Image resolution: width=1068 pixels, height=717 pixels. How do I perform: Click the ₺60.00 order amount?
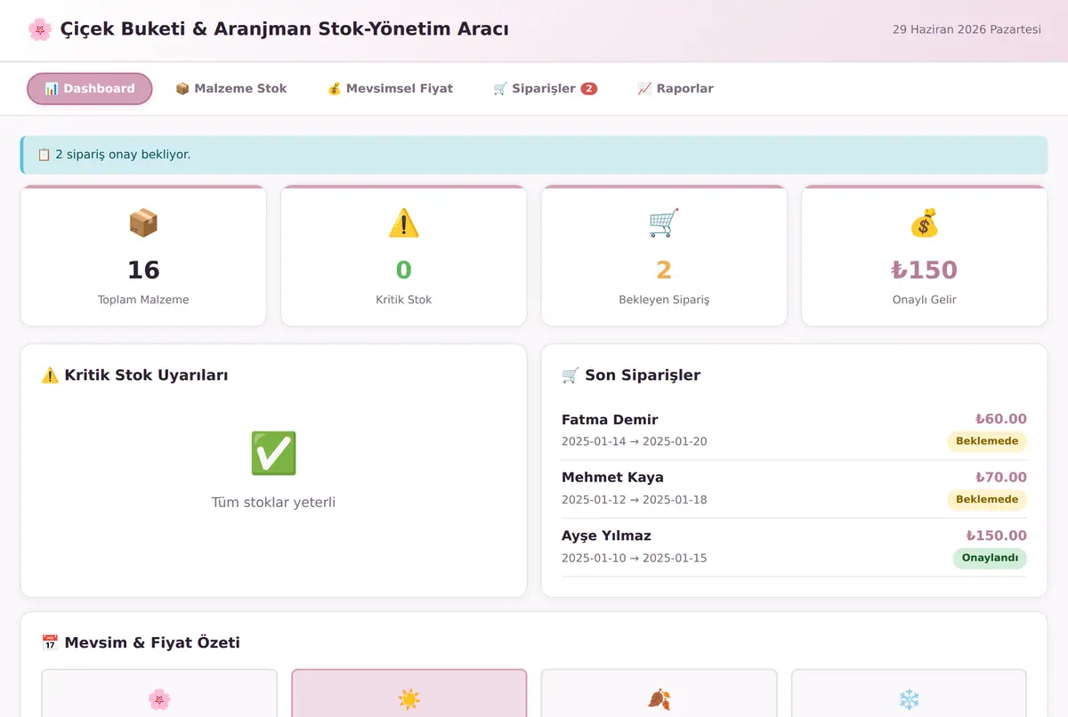(x=1000, y=419)
